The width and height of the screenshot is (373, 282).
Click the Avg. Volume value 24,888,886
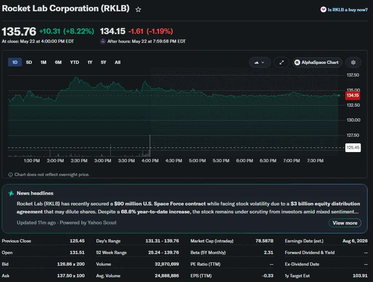[167, 275]
